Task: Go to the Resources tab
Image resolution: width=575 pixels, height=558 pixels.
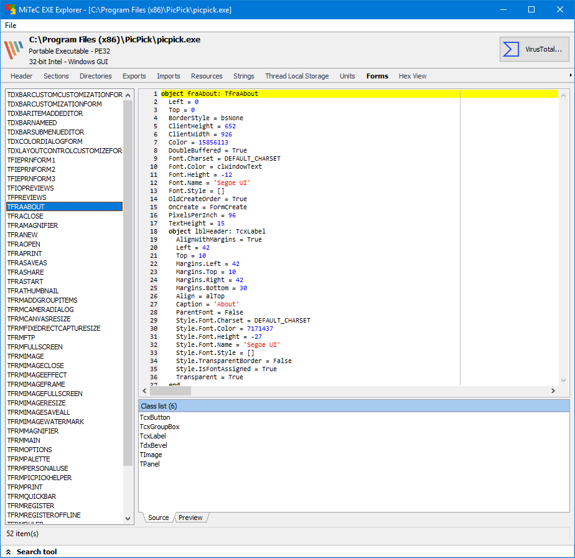Action: point(207,76)
